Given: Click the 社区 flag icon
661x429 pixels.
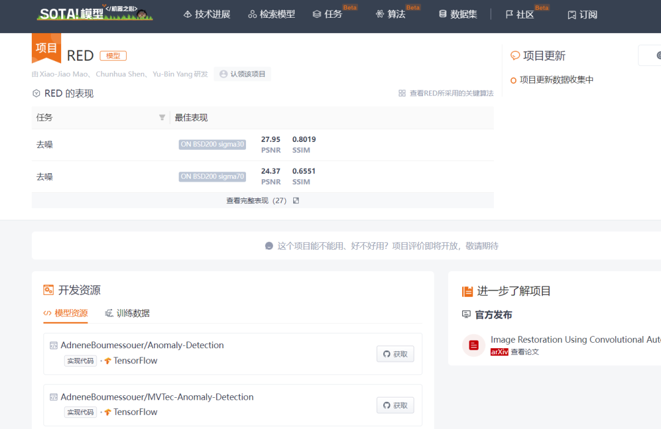Looking at the screenshot, I should pyautogui.click(x=509, y=14).
